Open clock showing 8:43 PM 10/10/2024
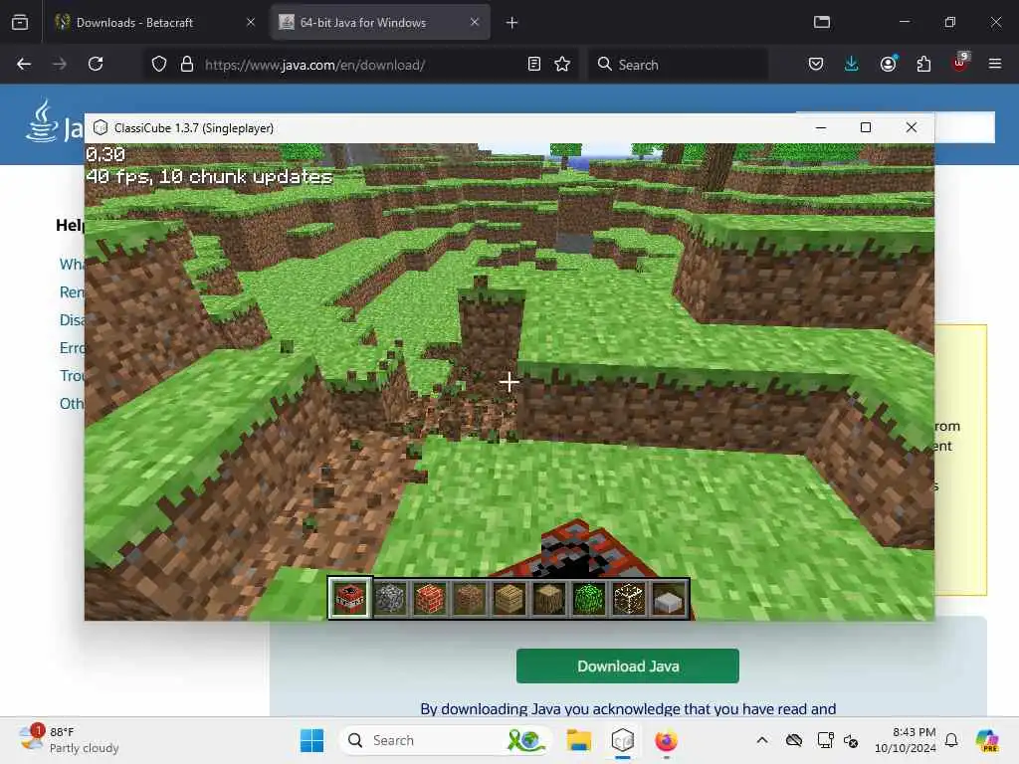The width and height of the screenshot is (1019, 764). pos(906,740)
